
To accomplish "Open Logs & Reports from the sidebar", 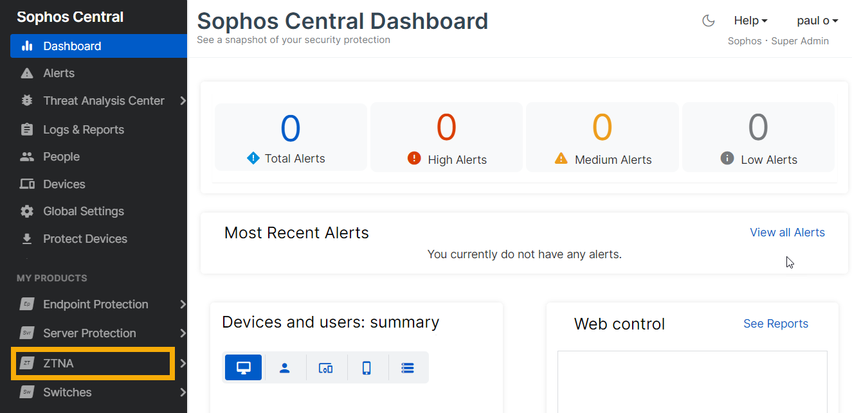I will [x=83, y=130].
